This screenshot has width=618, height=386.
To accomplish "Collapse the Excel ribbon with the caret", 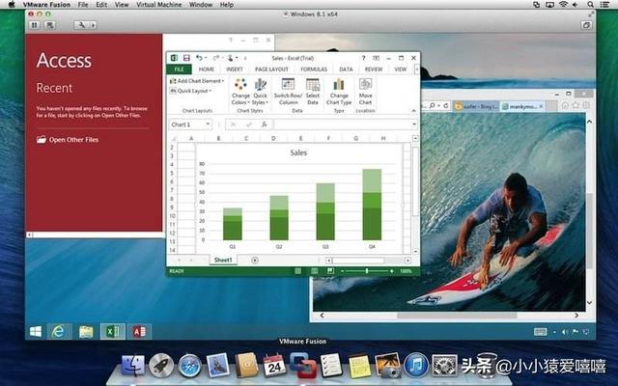I will [x=413, y=111].
